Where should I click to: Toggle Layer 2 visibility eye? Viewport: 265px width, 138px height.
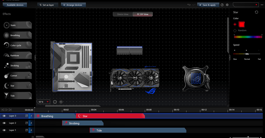coord(4,123)
